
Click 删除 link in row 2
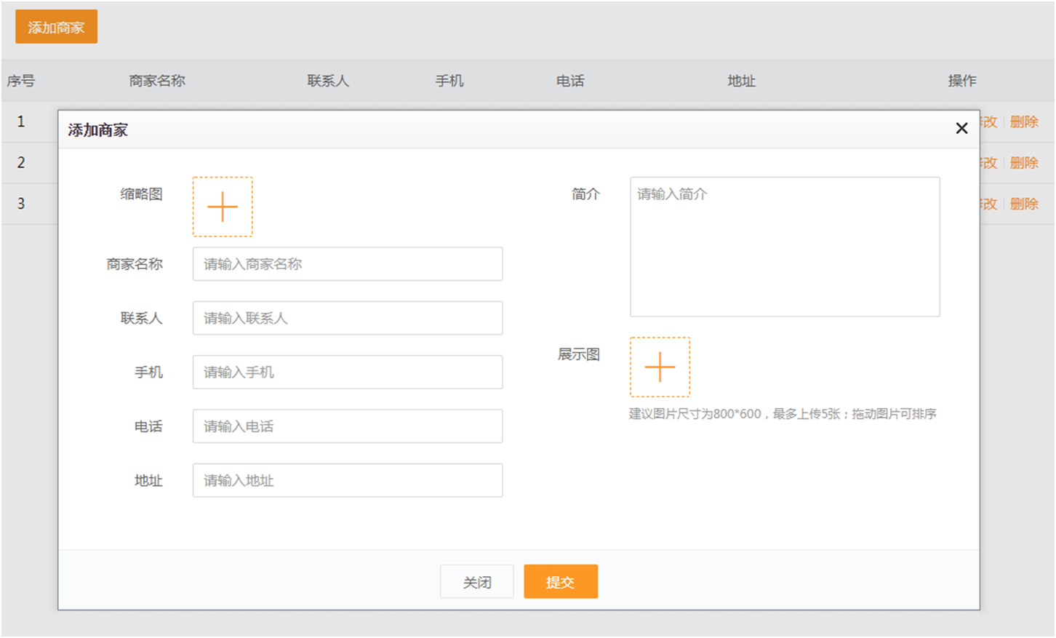[1023, 163]
